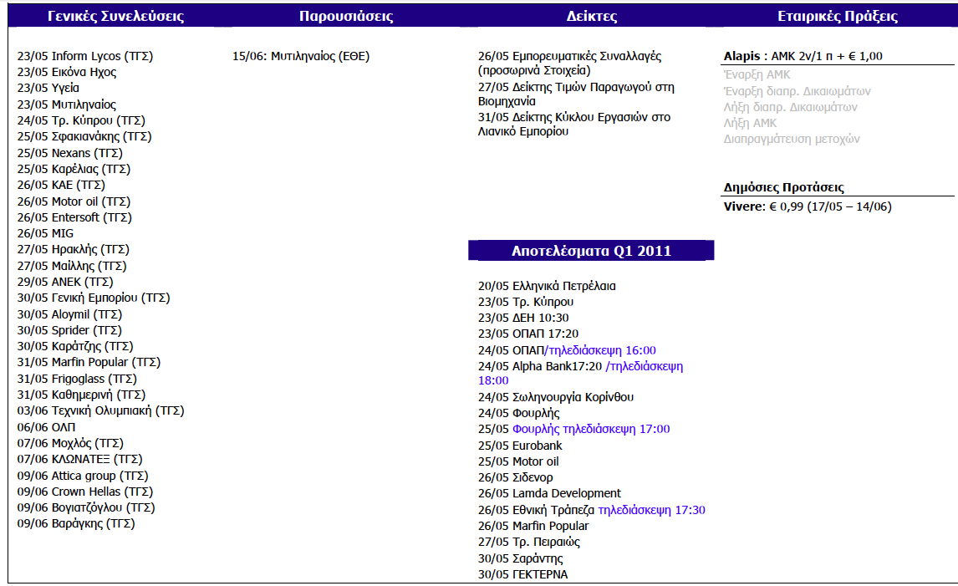Select the Alapis : ΑΜΚ 2ν/1 π heading
Viewport: 958px width, 586px height.
[x=803, y=56]
